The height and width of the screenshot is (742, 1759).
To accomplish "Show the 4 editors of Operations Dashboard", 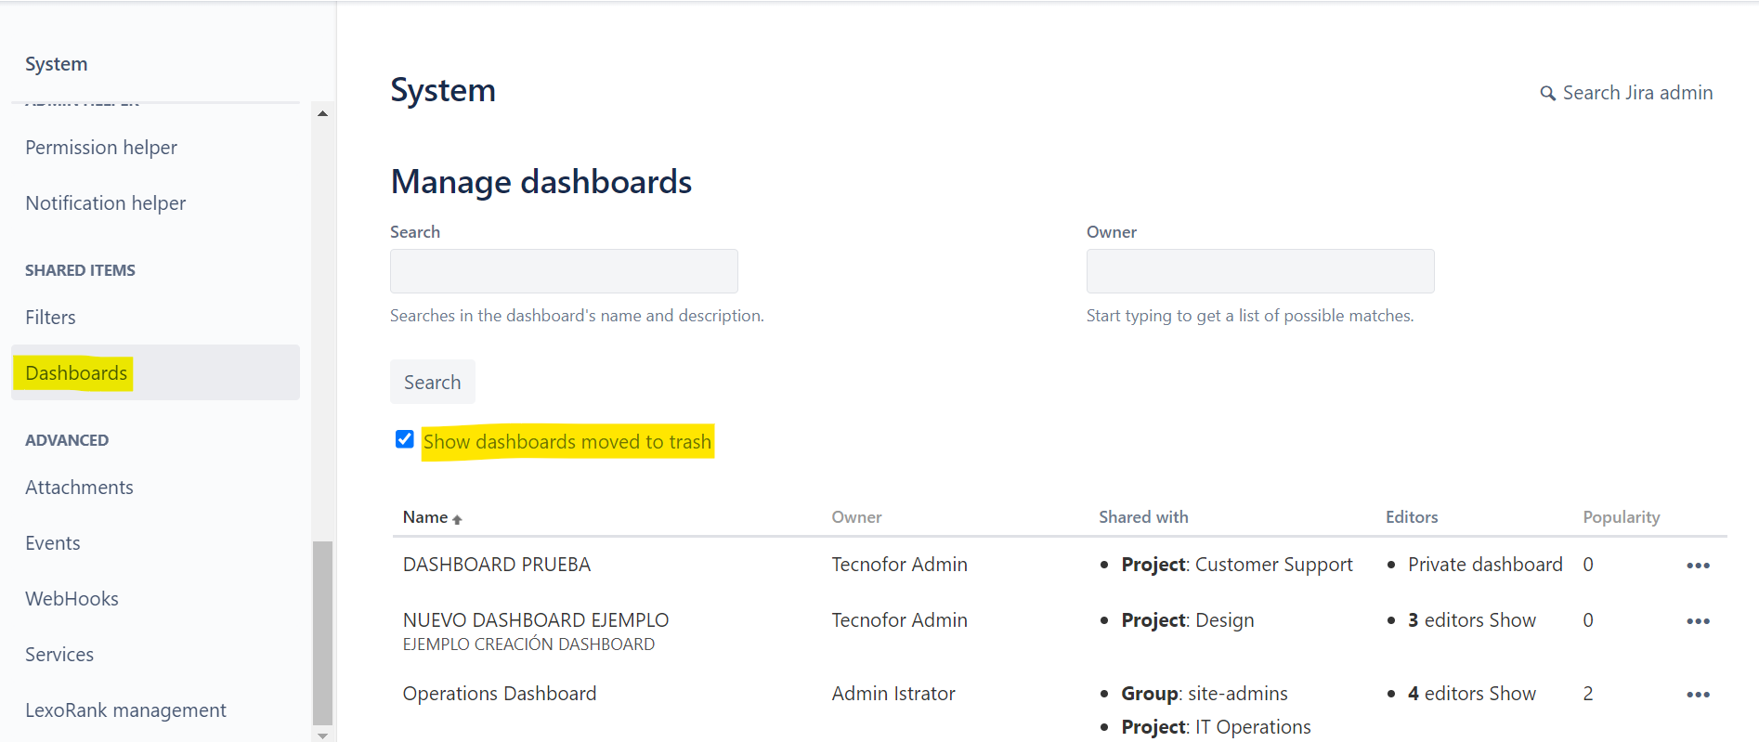I will click(1512, 694).
